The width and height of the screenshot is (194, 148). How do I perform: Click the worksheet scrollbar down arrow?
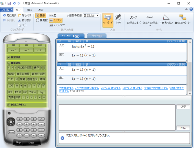point(190,93)
